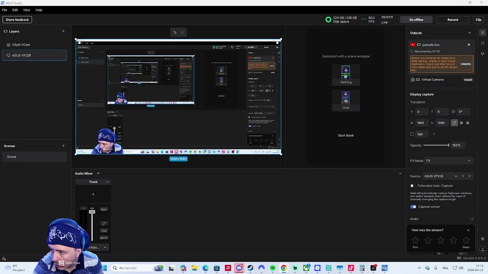Open File Explorer from the taskbar

pyautogui.click(x=194, y=268)
